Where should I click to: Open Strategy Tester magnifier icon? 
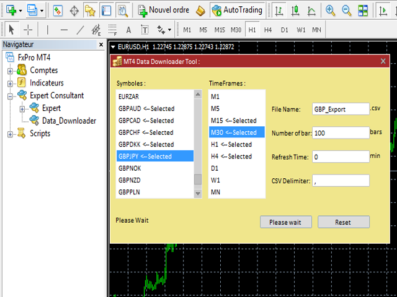[x=123, y=11]
